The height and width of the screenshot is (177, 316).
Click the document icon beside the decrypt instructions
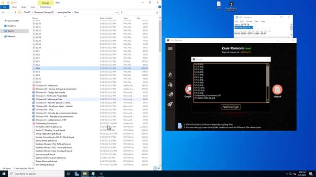click(180, 126)
